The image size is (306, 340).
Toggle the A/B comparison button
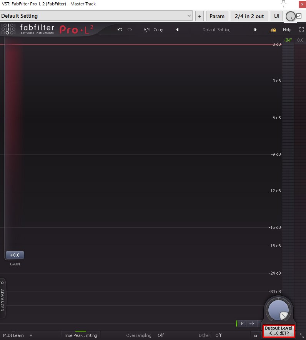point(147,30)
